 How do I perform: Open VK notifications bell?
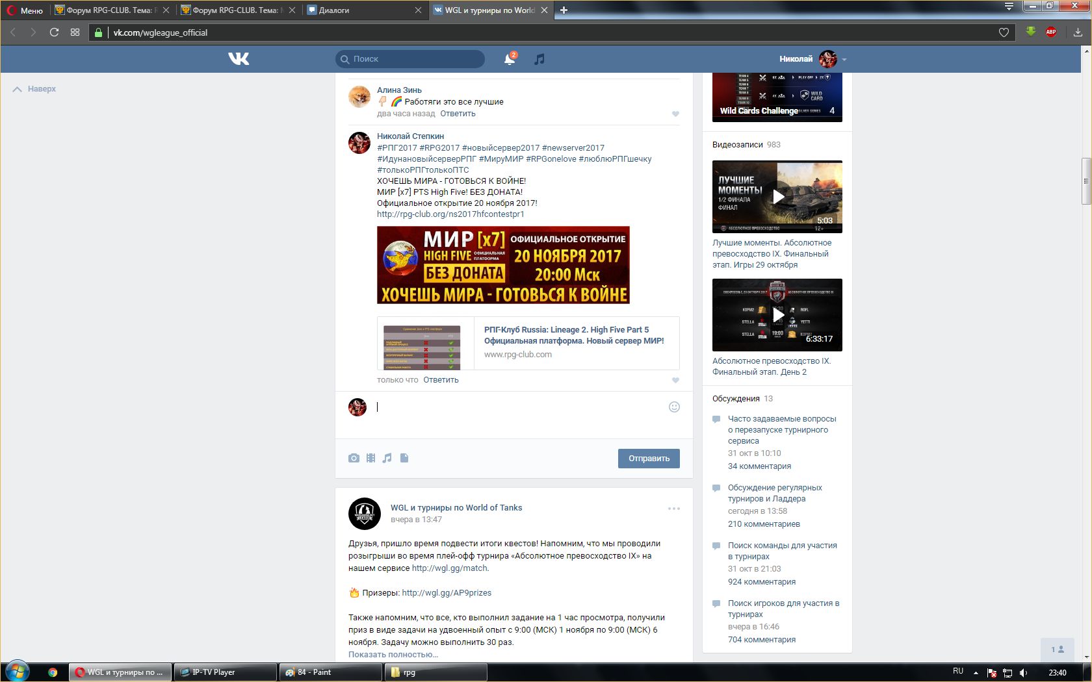click(510, 59)
